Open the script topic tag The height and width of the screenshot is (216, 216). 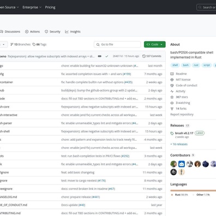(x=207, y=65)
